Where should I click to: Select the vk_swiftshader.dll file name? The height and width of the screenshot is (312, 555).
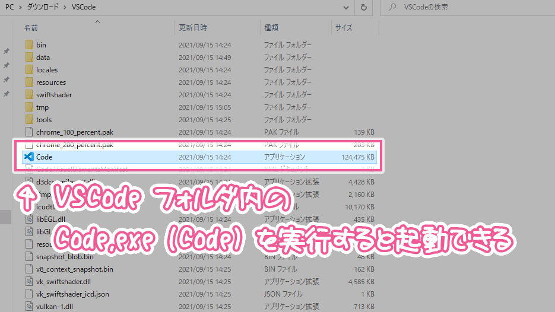click(x=64, y=282)
